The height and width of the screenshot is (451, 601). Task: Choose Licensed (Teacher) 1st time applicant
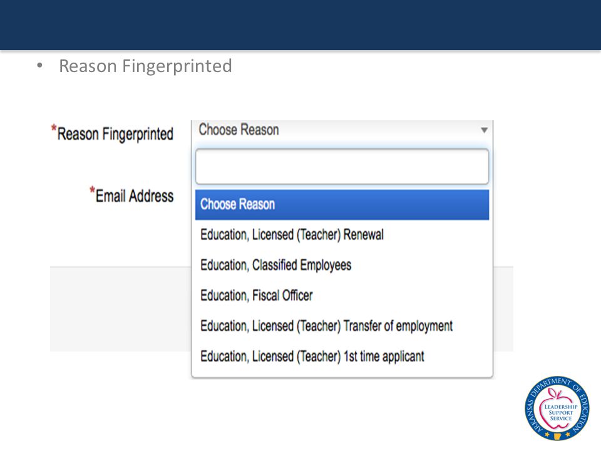(x=312, y=356)
